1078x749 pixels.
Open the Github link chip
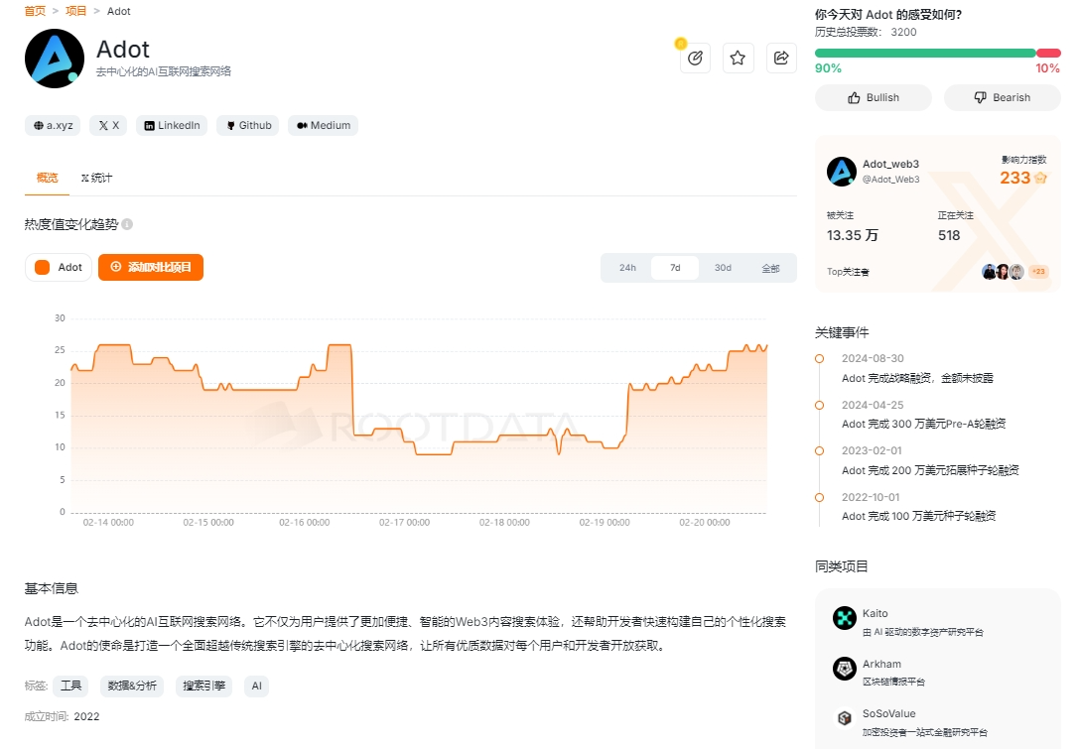[248, 125]
